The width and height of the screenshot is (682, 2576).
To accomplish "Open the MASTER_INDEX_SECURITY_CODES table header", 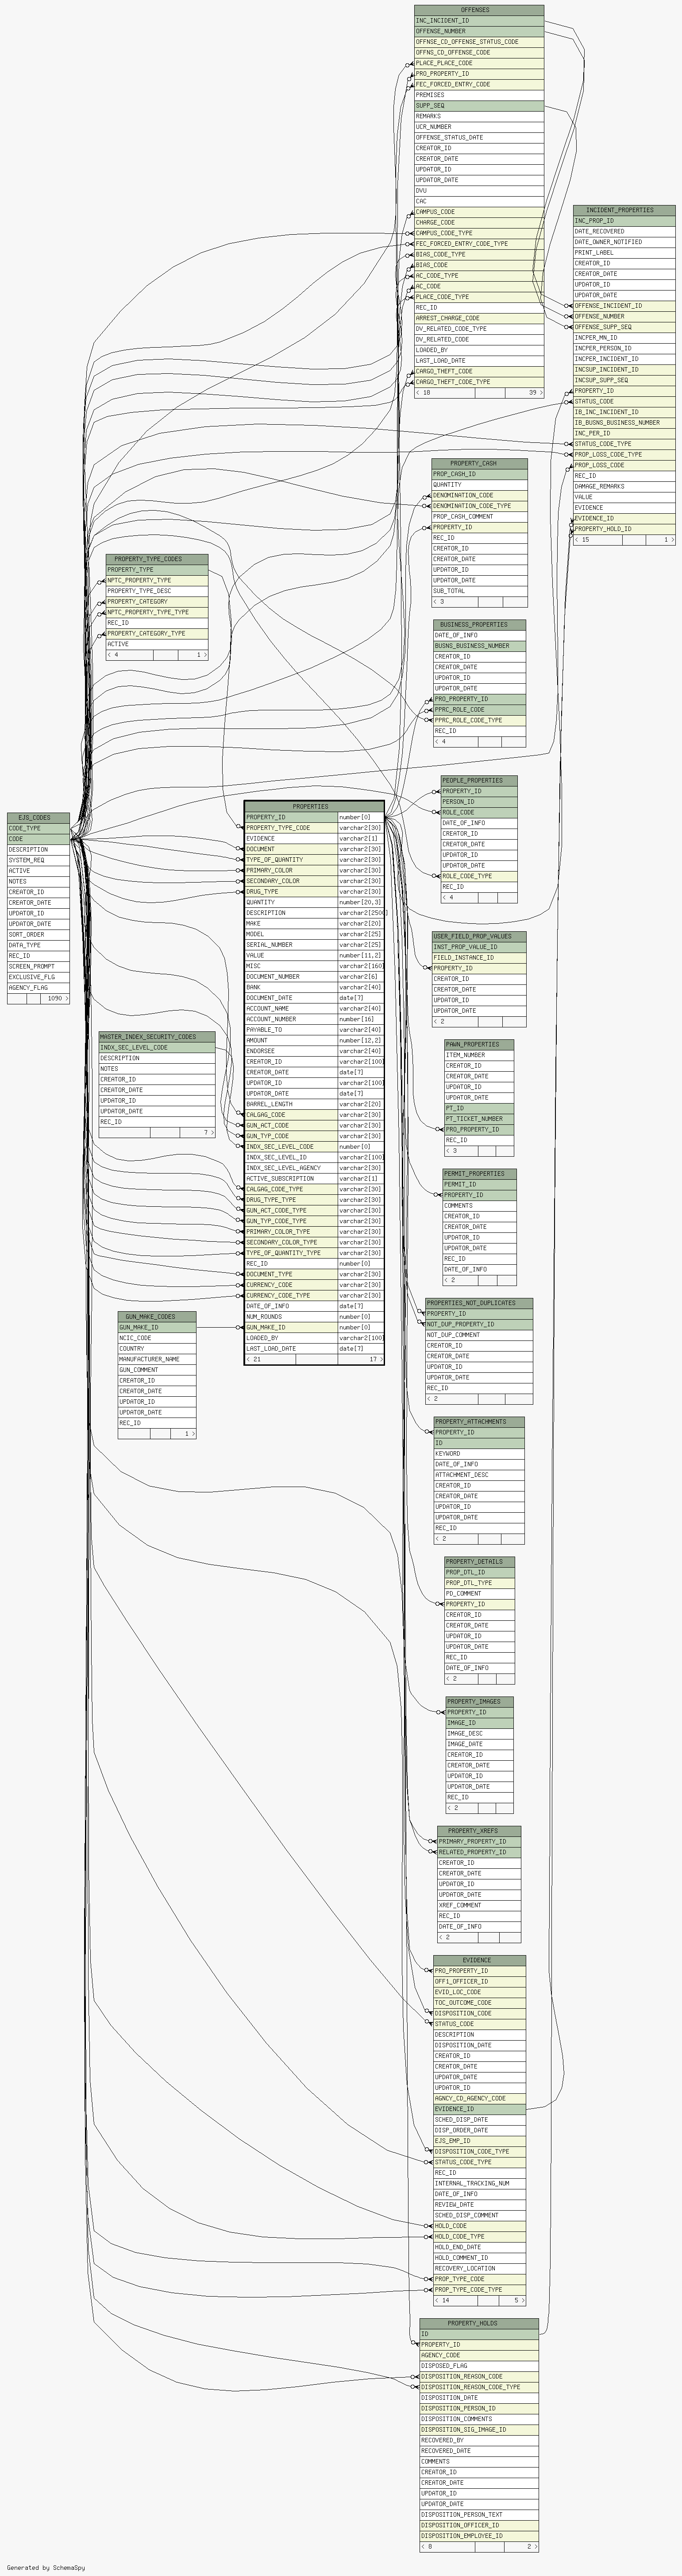I will point(157,1037).
